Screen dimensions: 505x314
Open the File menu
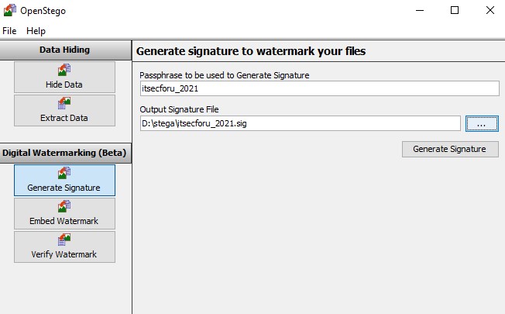(x=9, y=31)
